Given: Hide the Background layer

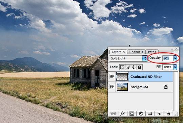Looking at the screenshot, I should 112,87.
